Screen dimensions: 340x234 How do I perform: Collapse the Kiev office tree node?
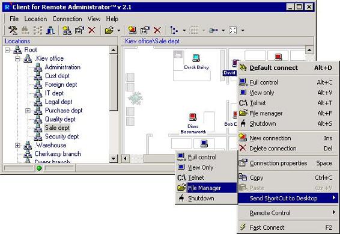(17, 58)
